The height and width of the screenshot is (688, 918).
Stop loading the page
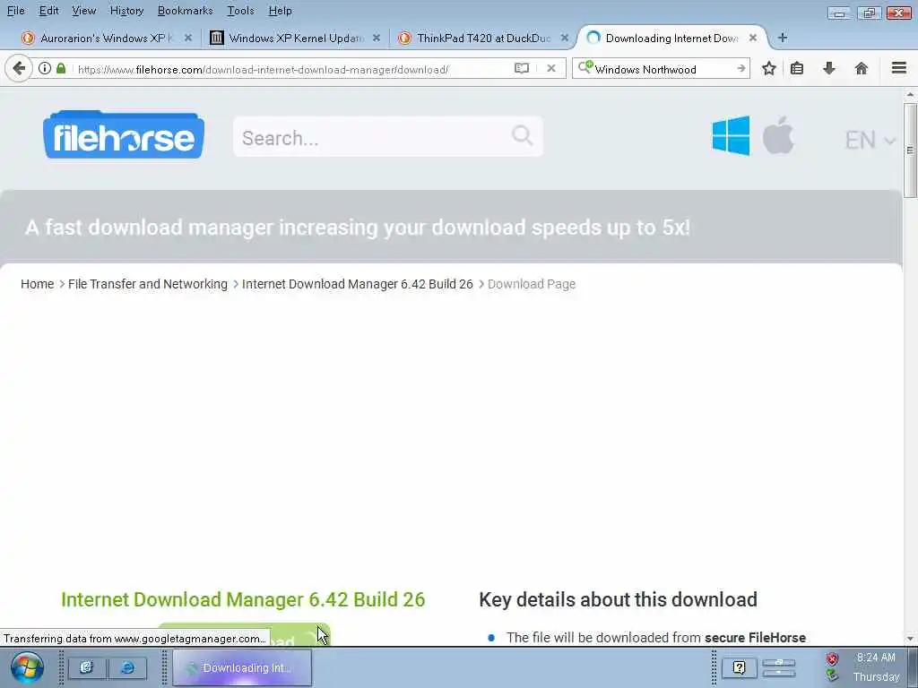point(551,68)
